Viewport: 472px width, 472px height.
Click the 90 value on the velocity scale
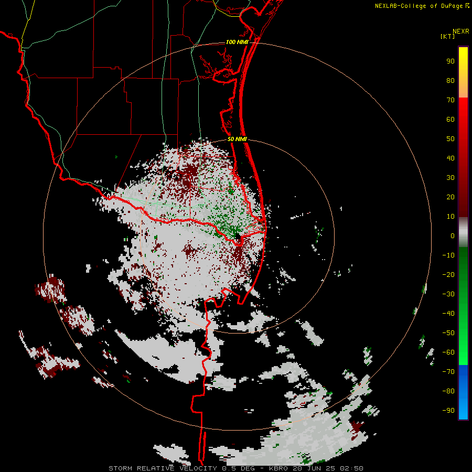450,61
